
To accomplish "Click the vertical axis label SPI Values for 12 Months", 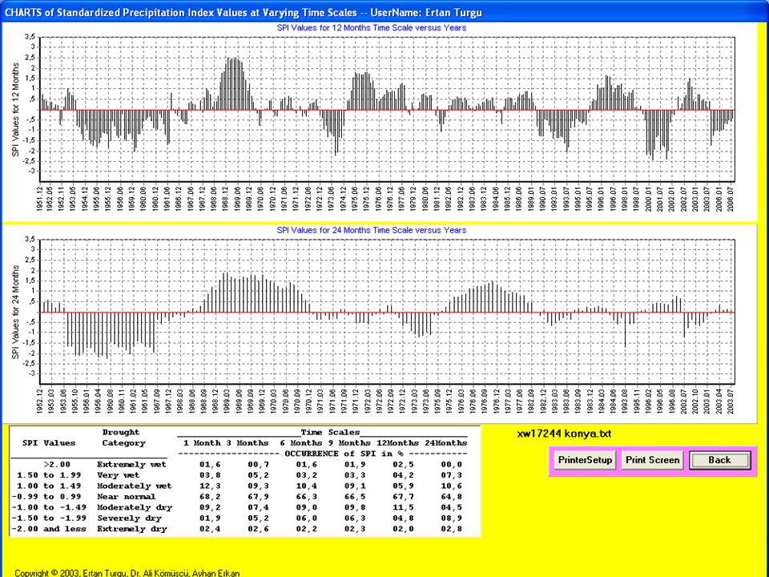I will (x=16, y=110).
